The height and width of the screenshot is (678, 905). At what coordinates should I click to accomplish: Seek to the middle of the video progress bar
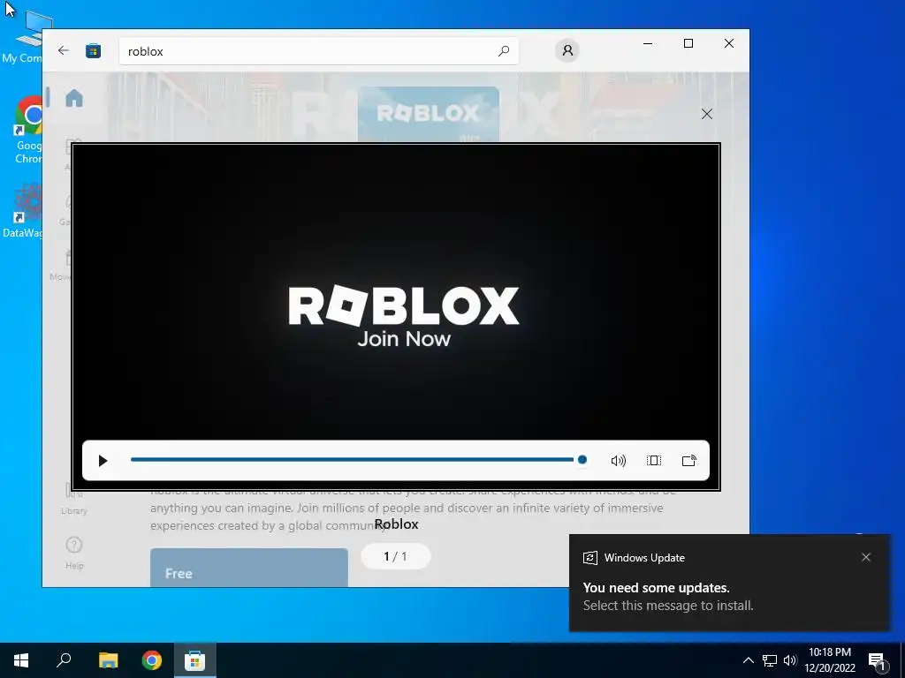pyautogui.click(x=356, y=459)
